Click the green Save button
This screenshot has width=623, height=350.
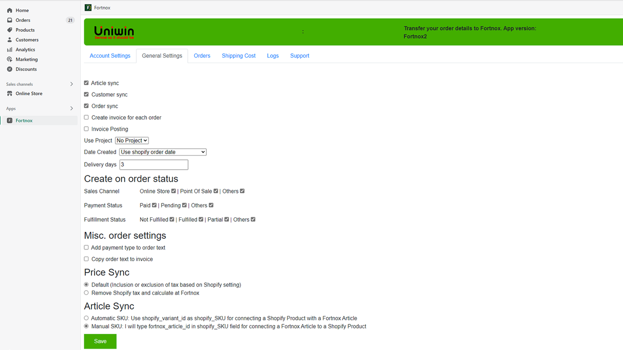point(100,341)
